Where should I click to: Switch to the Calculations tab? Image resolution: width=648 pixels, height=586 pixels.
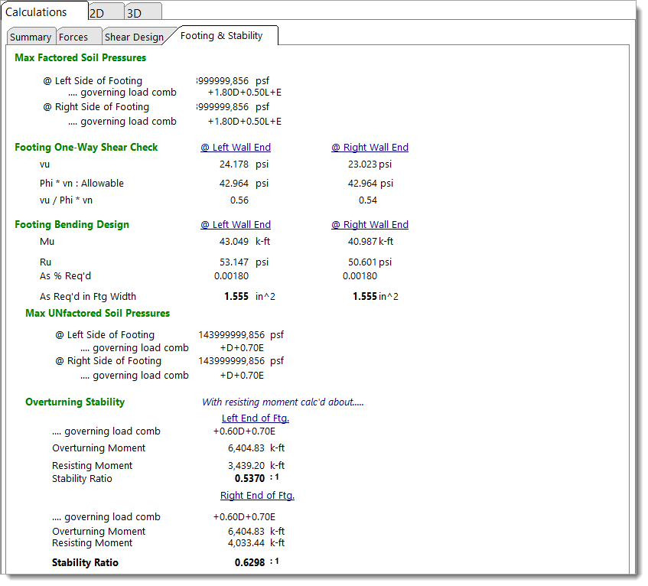37,12
